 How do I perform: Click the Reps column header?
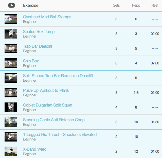click(x=136, y=5)
